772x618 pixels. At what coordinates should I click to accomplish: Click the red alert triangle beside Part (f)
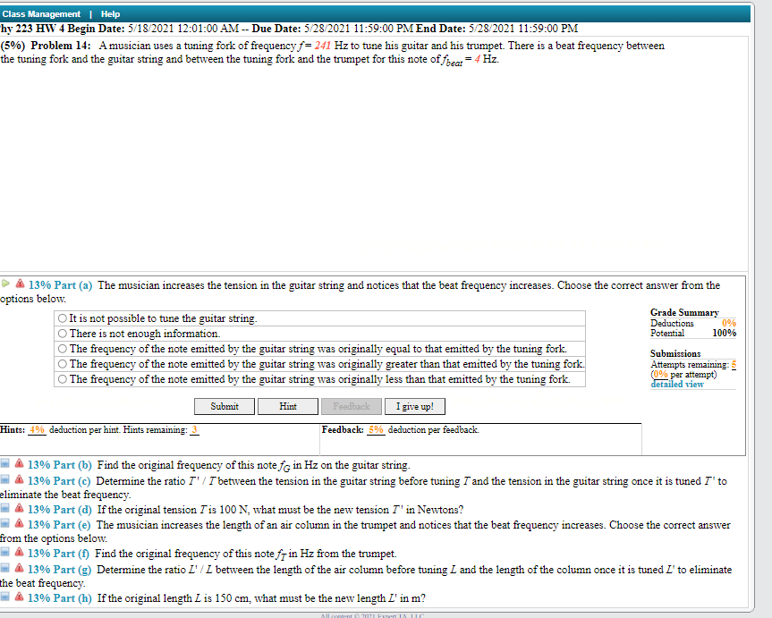19,553
